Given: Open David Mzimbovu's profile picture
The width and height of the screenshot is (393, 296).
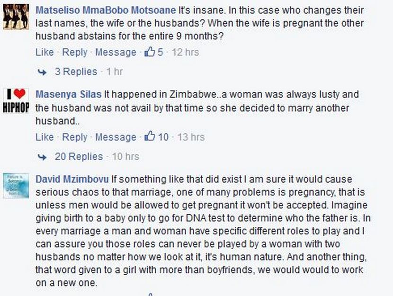Looking at the screenshot, I should point(16,186).
